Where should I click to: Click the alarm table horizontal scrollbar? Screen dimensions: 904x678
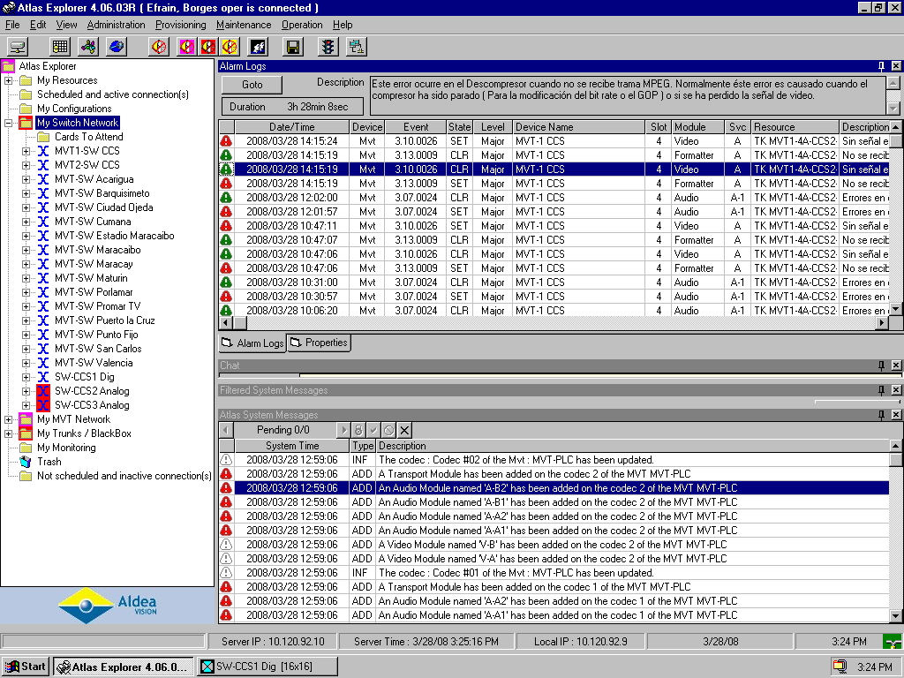[554, 323]
